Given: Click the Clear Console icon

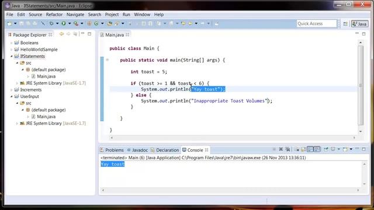Looking at the screenshot, I should [x=297, y=149].
